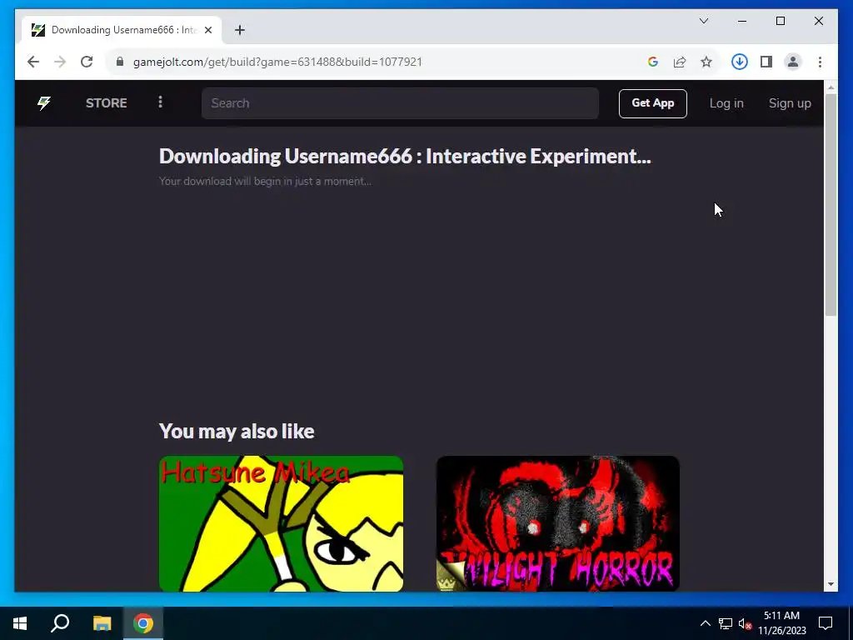Go back to the previous page

tap(33, 62)
